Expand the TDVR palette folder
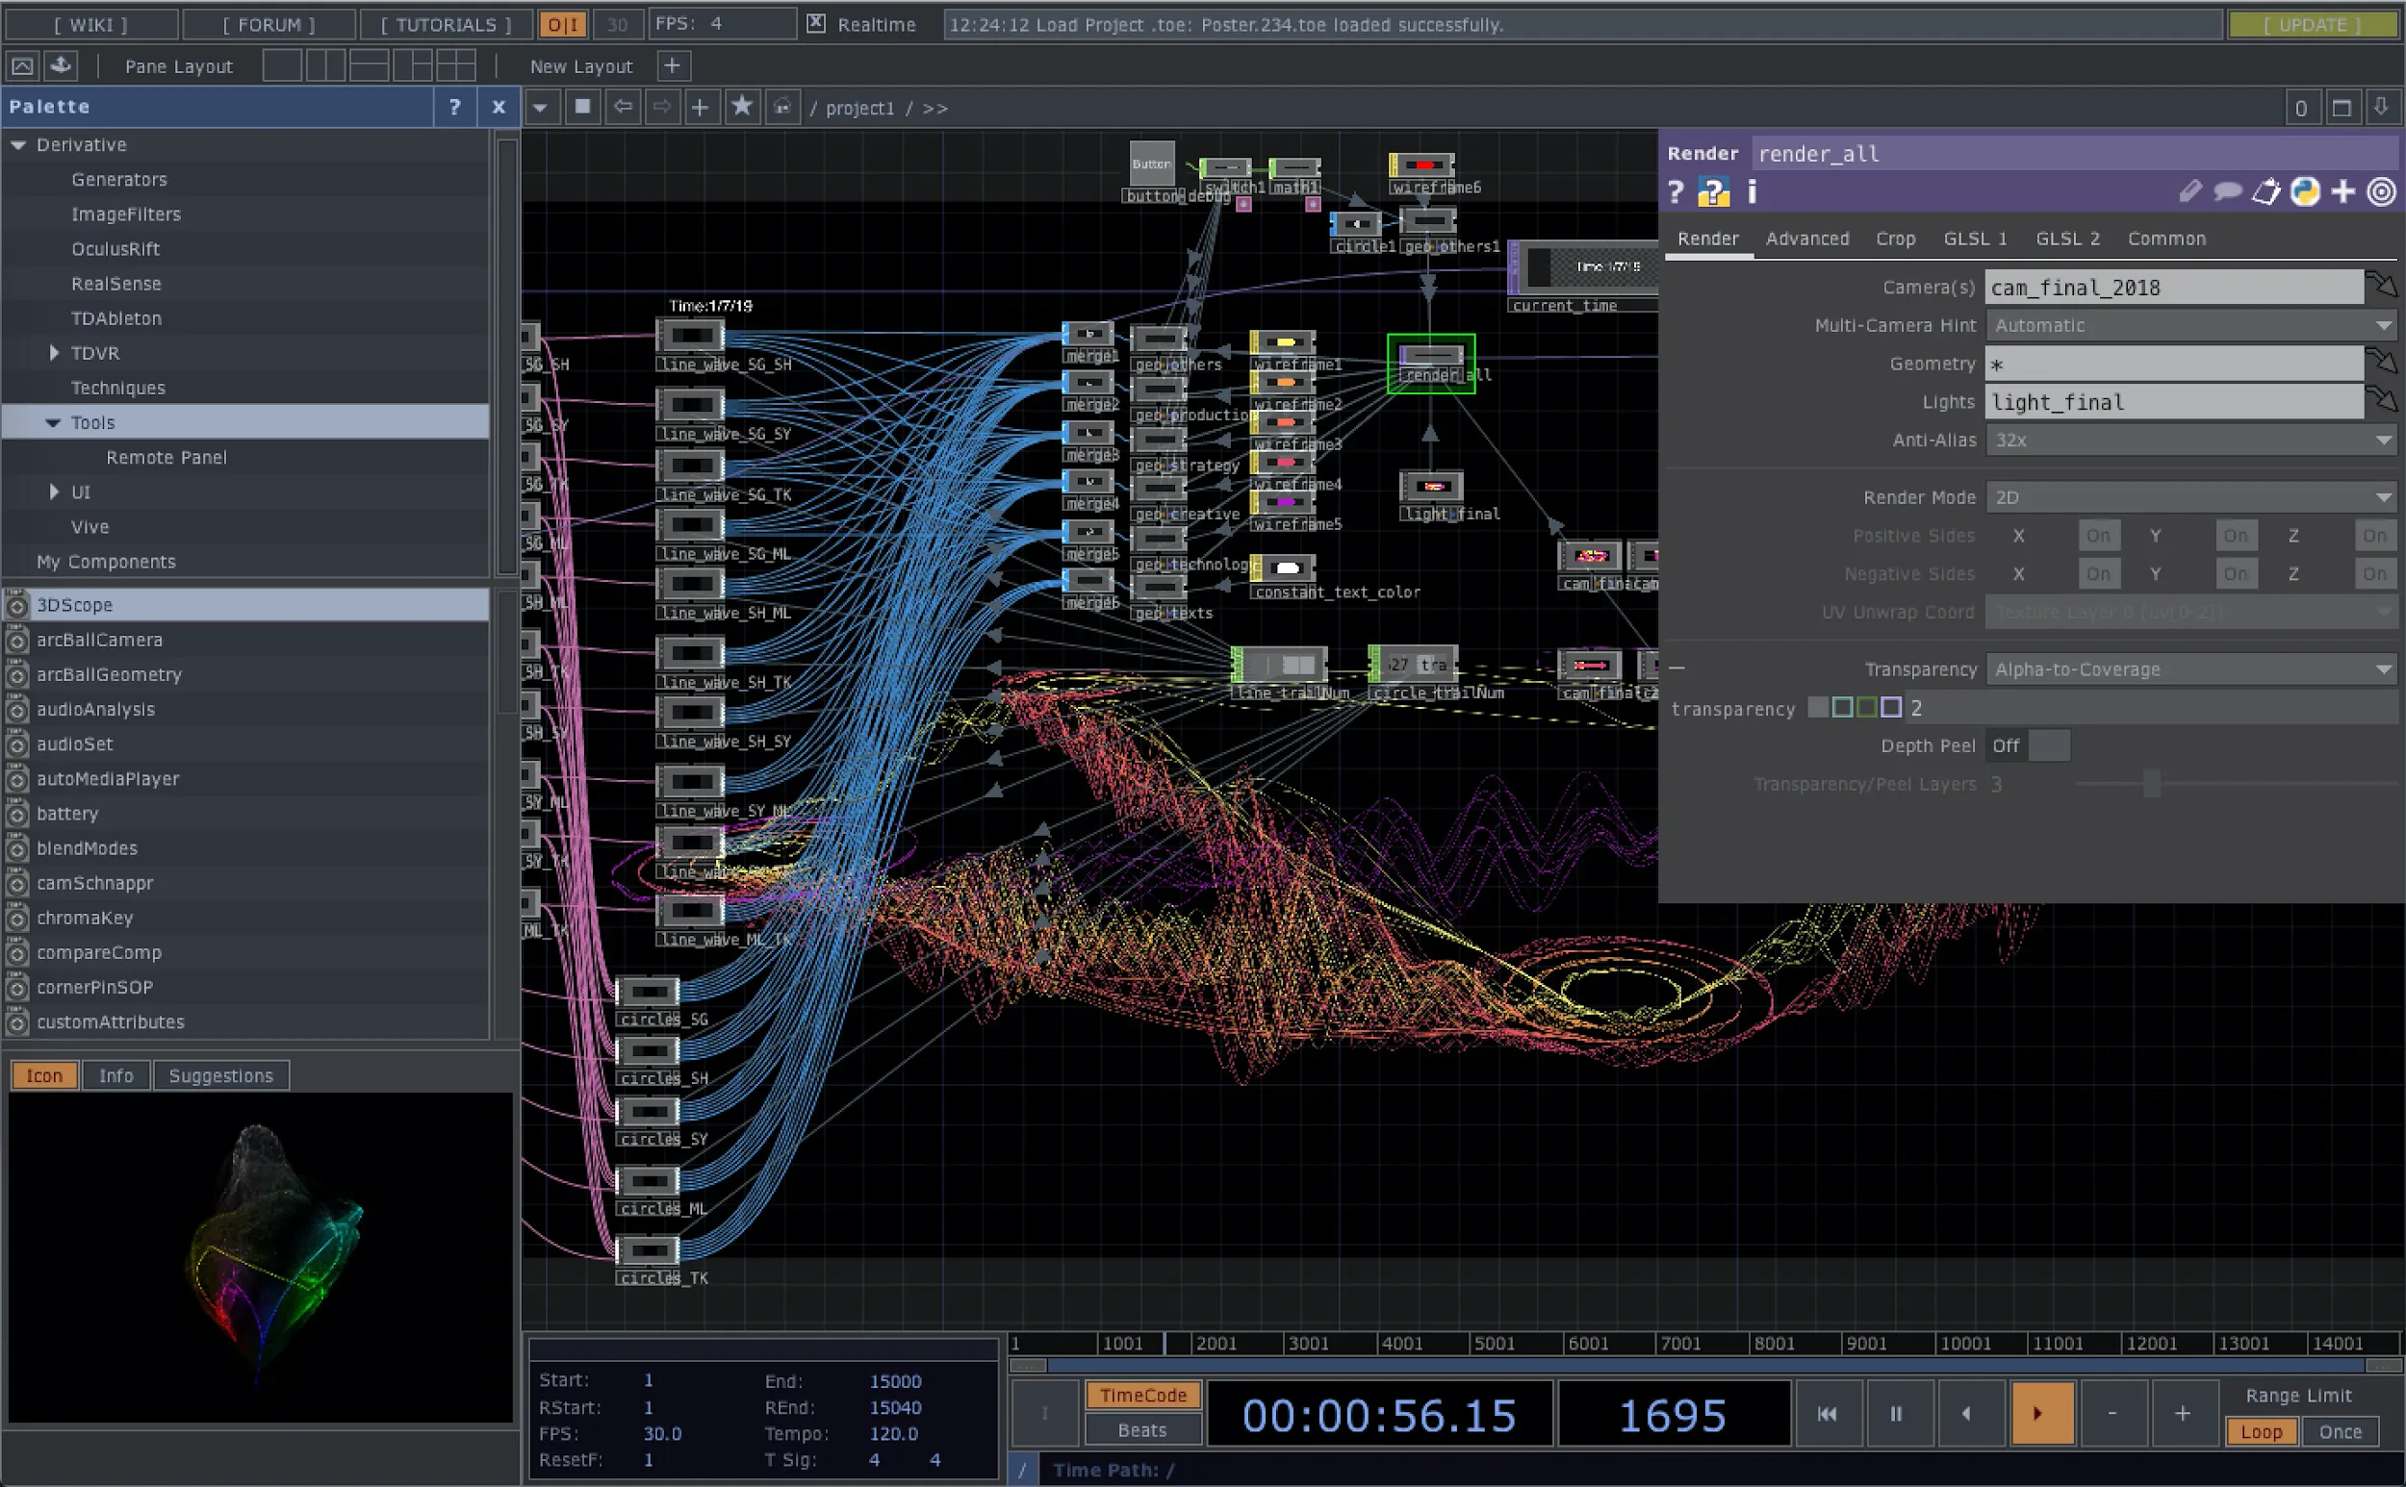 (54, 352)
